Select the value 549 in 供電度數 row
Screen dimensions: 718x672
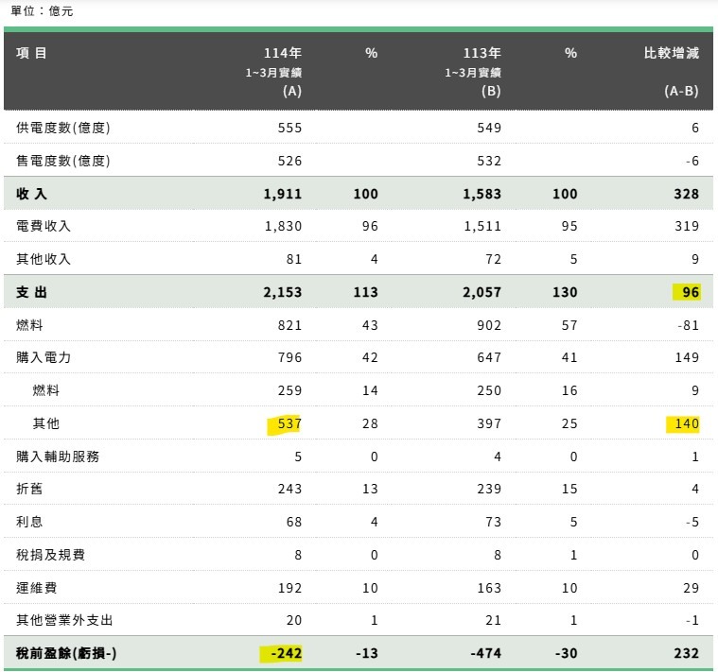tap(489, 128)
